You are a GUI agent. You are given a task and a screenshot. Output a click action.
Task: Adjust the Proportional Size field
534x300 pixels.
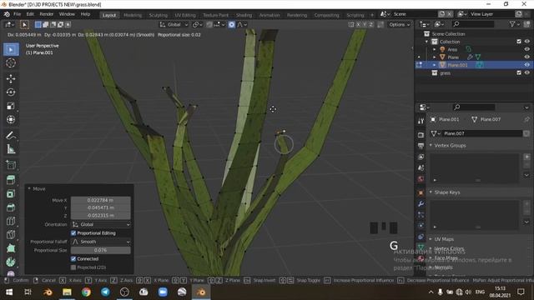pos(100,250)
